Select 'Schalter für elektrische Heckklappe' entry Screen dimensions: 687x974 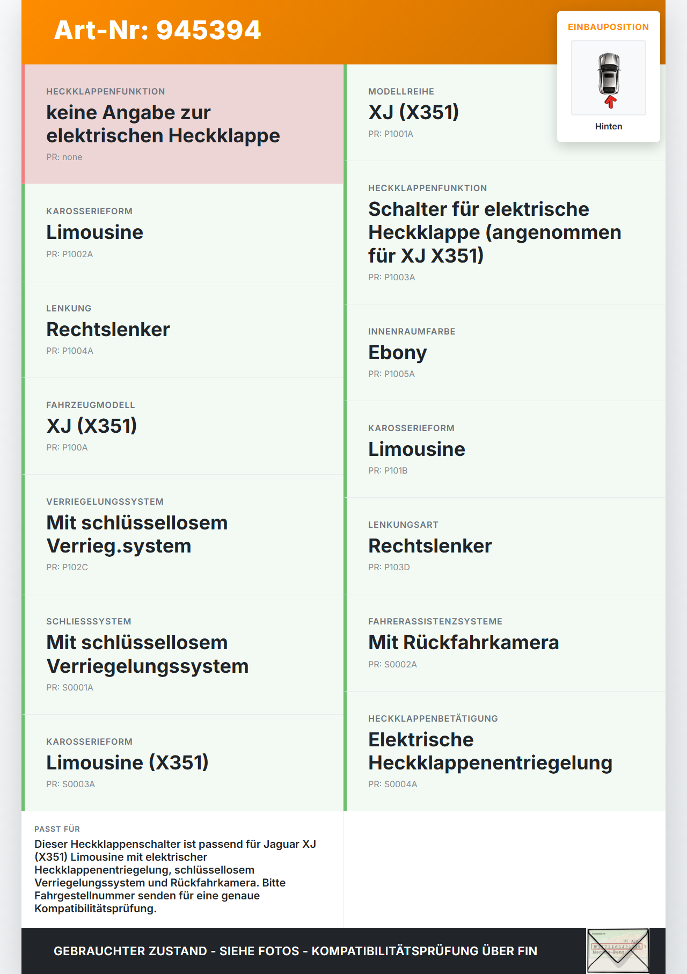tap(505, 232)
